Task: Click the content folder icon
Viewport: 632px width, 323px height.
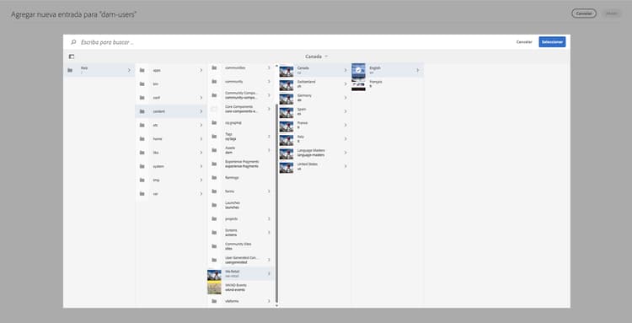Action: point(142,111)
